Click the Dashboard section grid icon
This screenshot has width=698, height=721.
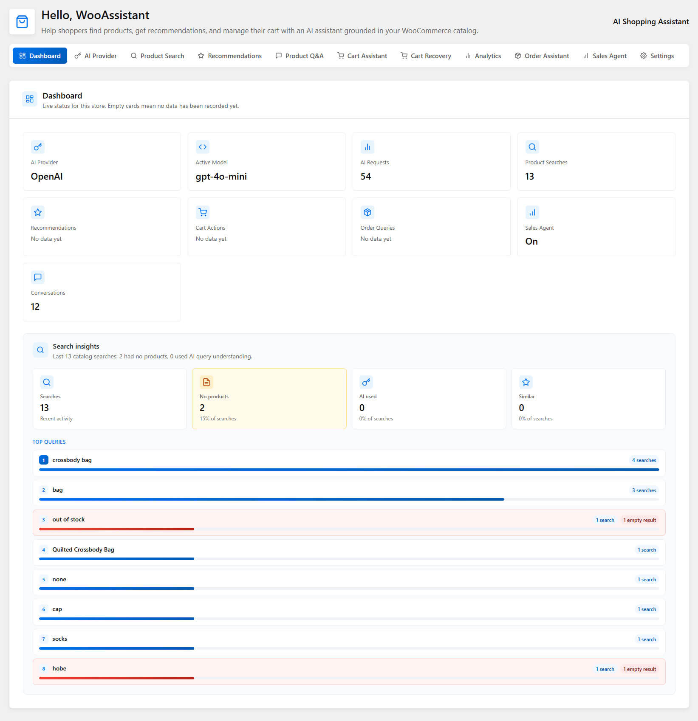(30, 99)
